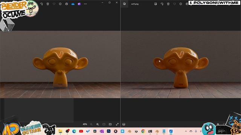Open File Explorer from the taskbar
This screenshot has width=241, height=135.
point(60,131)
